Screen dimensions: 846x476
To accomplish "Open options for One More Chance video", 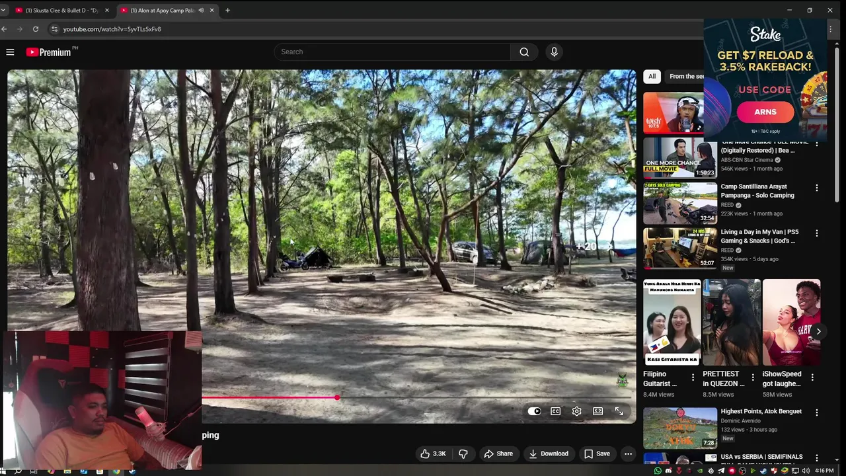I will 816,143.
